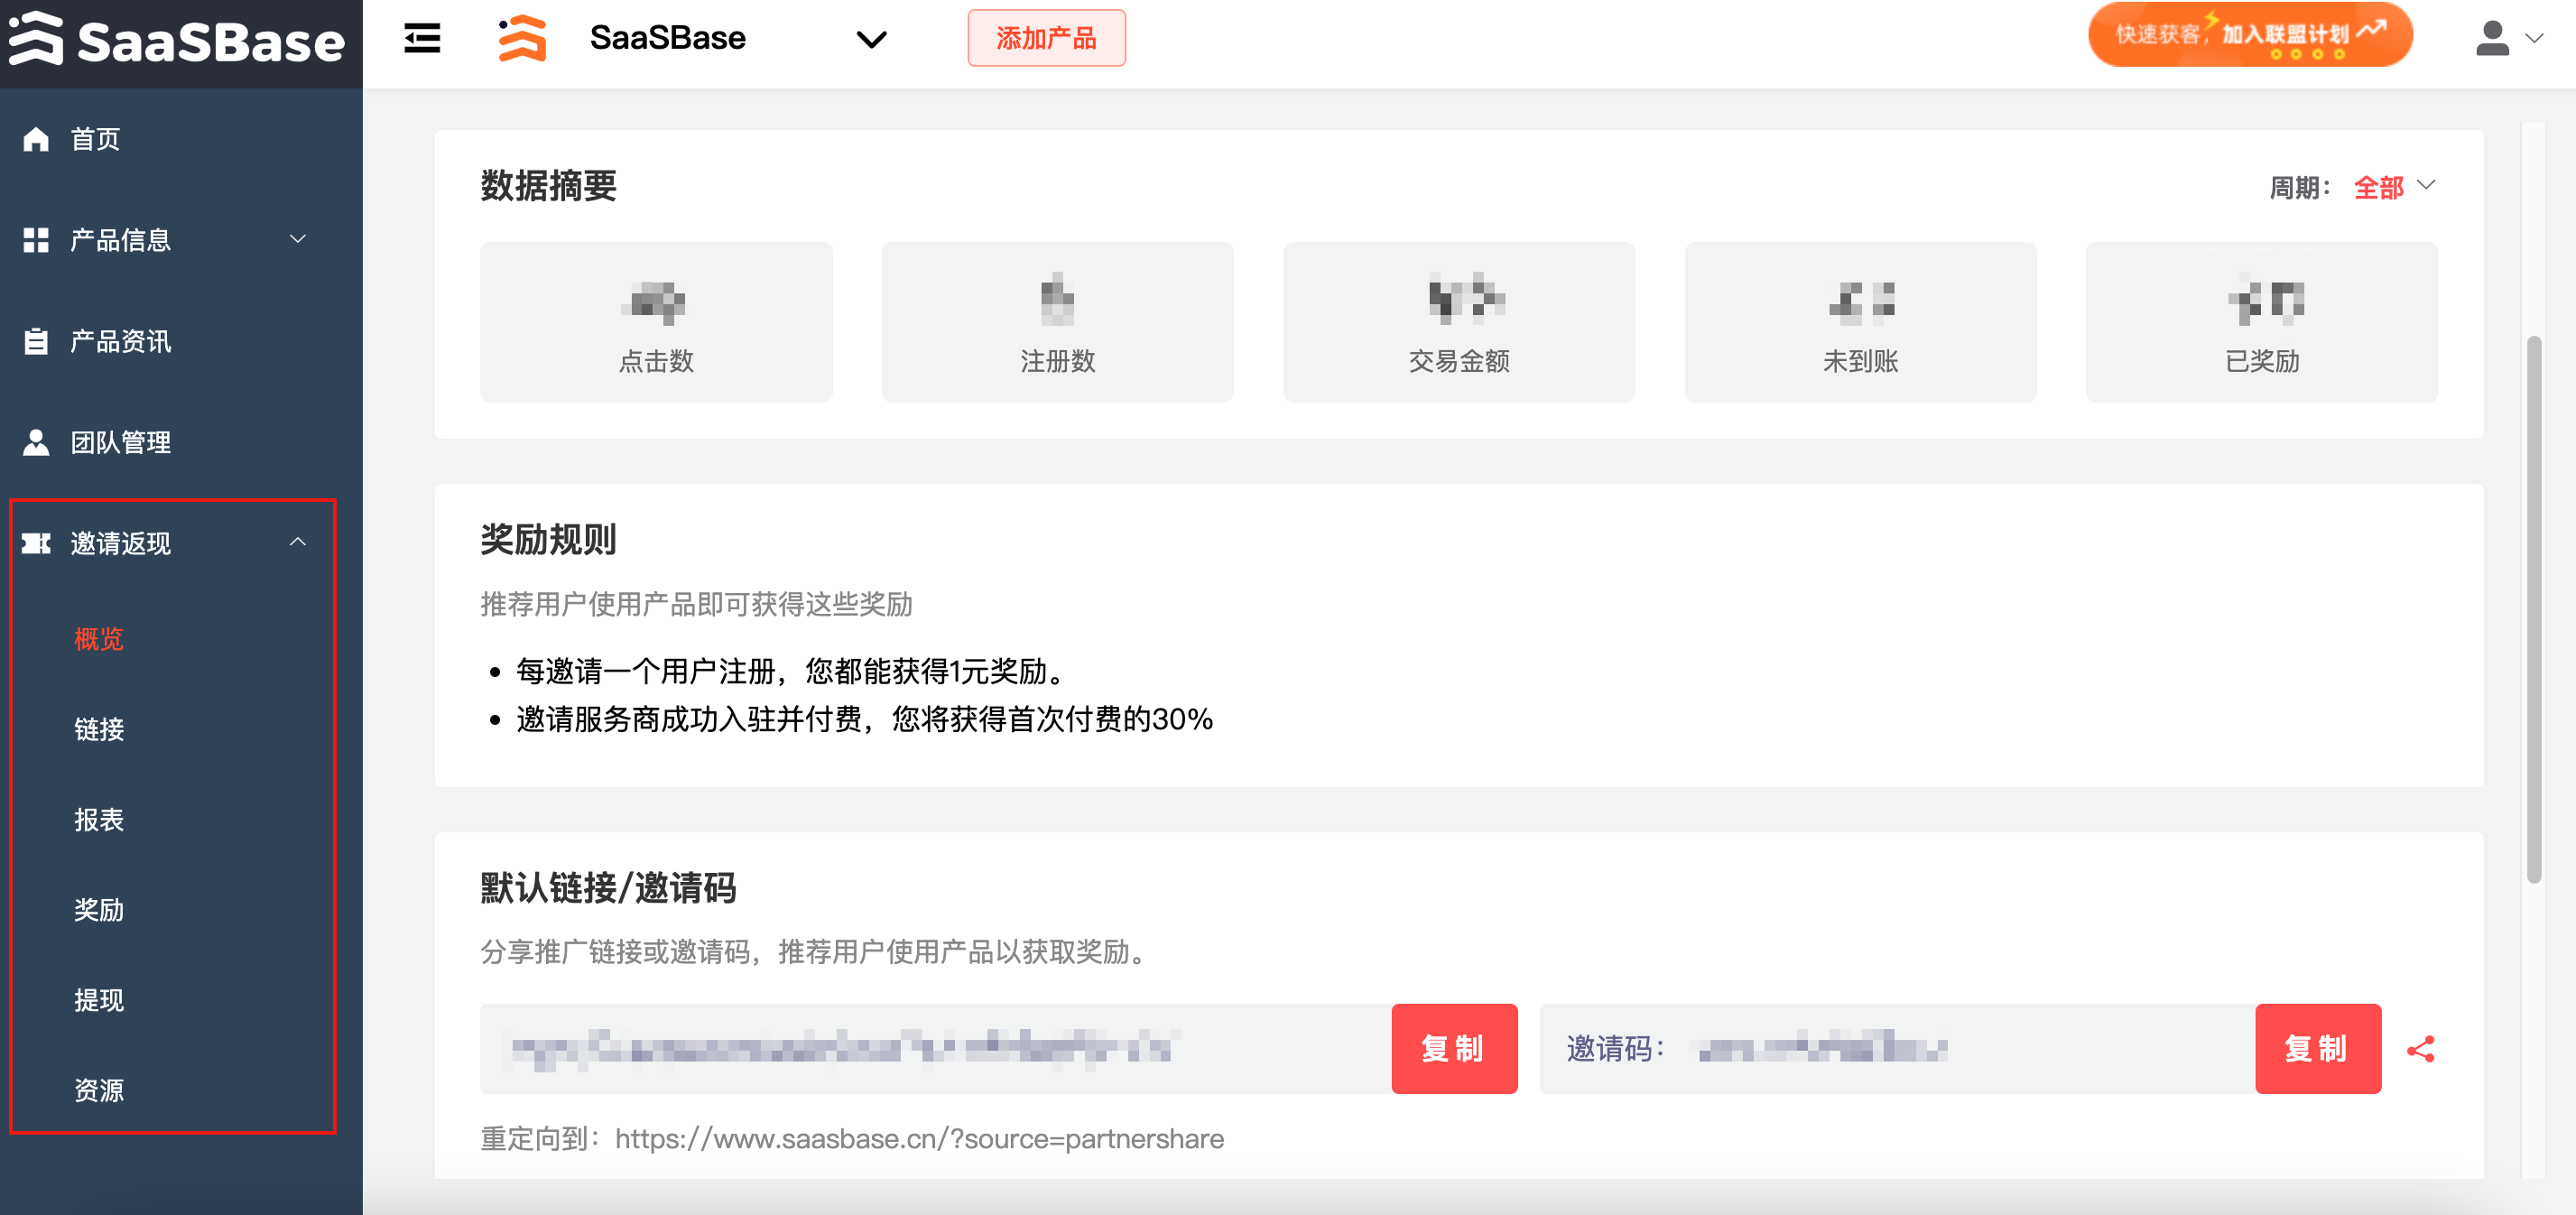The image size is (2576, 1215).
Task: Collapse the sidebar with the hamburger icon
Action: [x=420, y=37]
